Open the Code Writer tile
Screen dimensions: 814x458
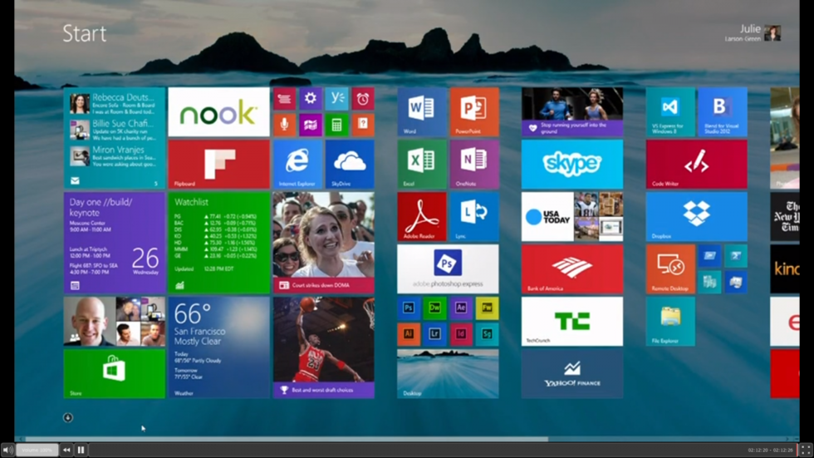(x=697, y=164)
